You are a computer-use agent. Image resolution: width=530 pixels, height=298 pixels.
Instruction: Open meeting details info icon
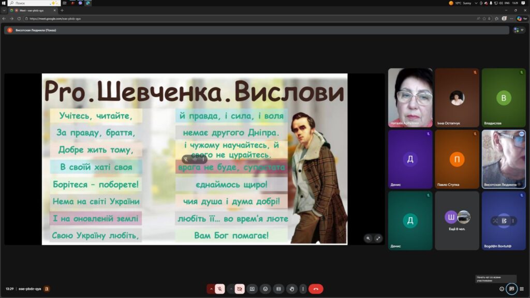(x=502, y=289)
